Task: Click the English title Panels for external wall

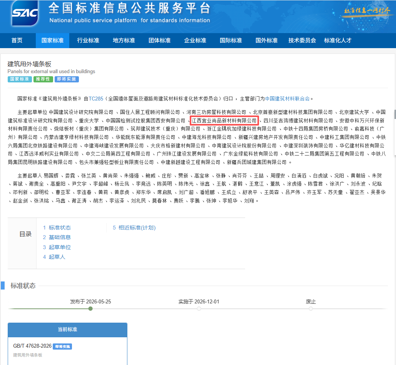Action: coord(51,72)
